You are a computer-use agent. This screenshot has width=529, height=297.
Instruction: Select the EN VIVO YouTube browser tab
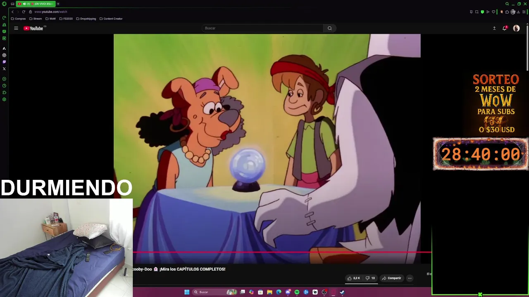(36, 4)
